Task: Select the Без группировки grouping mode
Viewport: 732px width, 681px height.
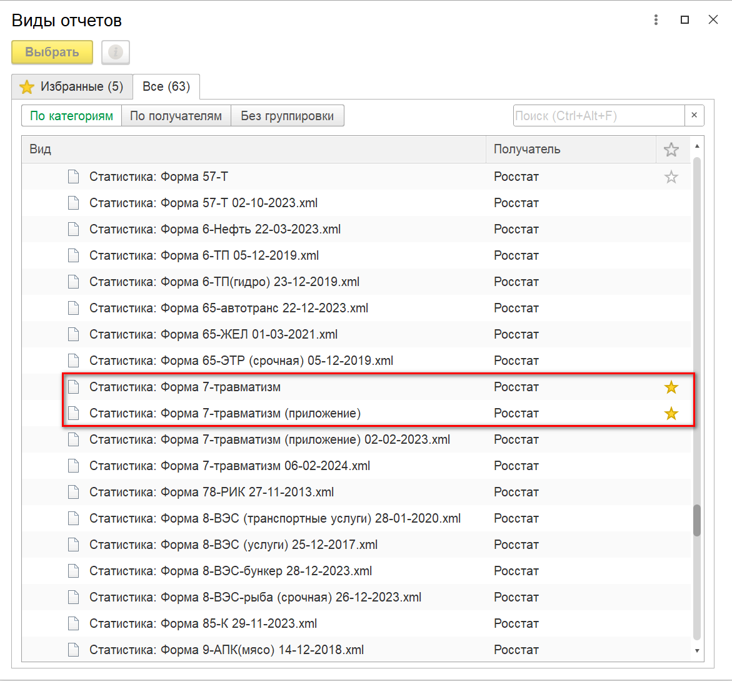Action: click(x=287, y=116)
